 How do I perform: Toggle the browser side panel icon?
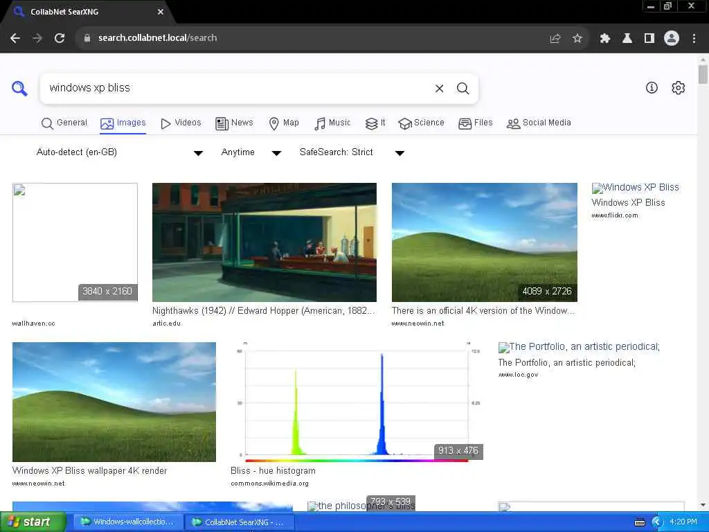click(649, 39)
